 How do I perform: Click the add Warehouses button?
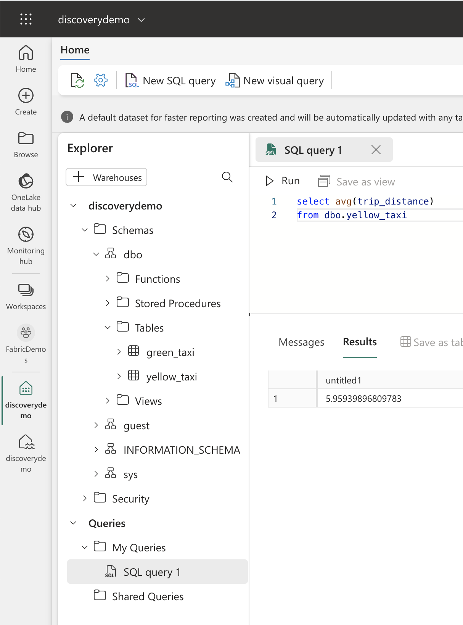106,177
